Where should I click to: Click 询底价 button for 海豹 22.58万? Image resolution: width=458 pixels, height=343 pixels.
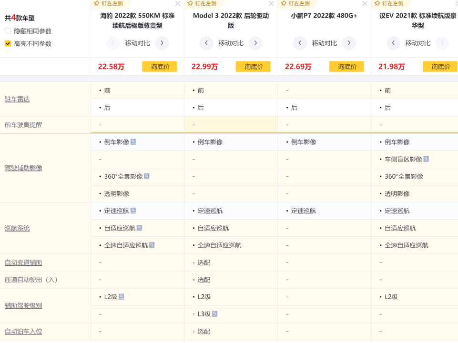tap(159, 67)
